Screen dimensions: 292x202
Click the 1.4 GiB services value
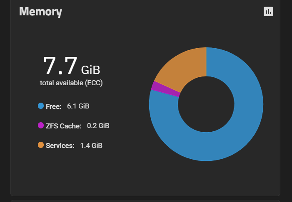click(x=91, y=145)
